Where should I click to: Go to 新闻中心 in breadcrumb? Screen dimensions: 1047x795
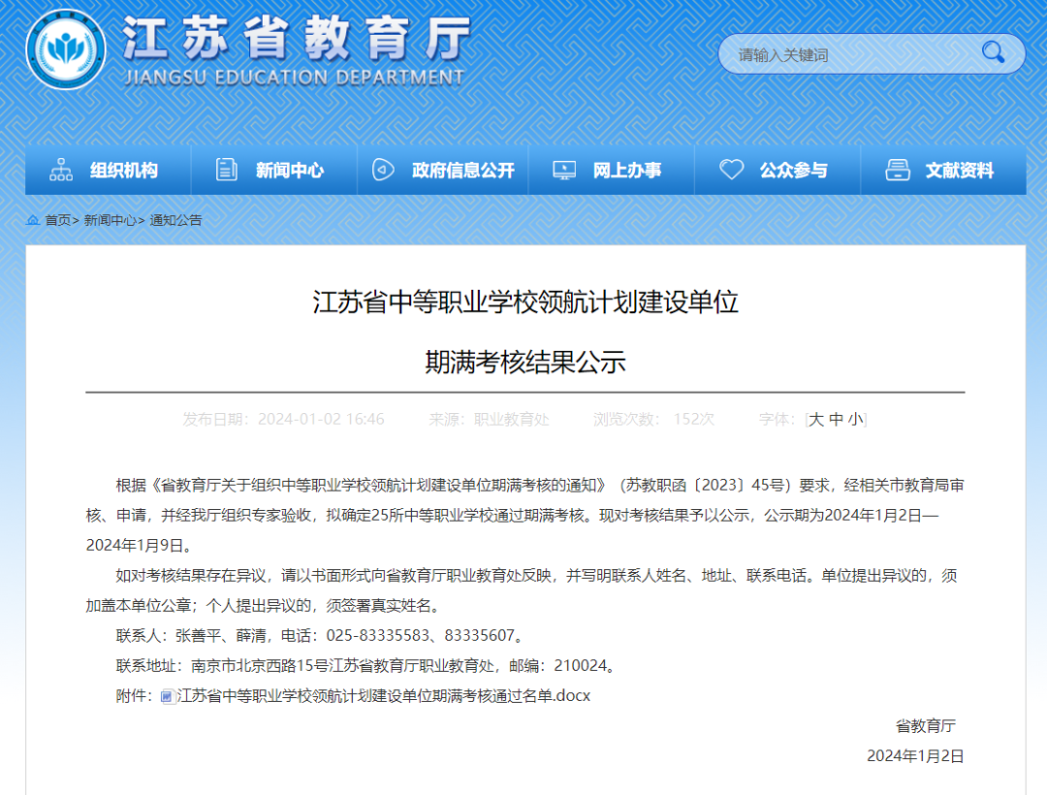(x=110, y=220)
